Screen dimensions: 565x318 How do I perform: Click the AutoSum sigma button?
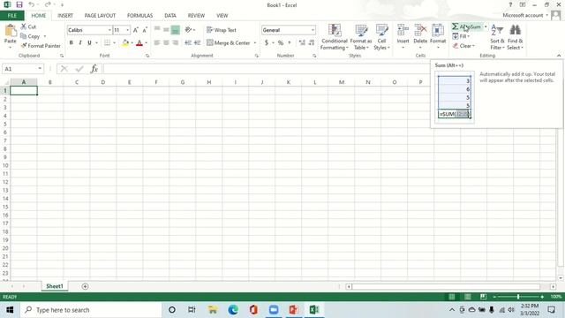[466, 26]
